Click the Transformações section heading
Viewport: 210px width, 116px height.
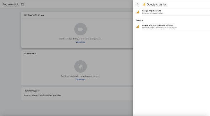[32, 91]
